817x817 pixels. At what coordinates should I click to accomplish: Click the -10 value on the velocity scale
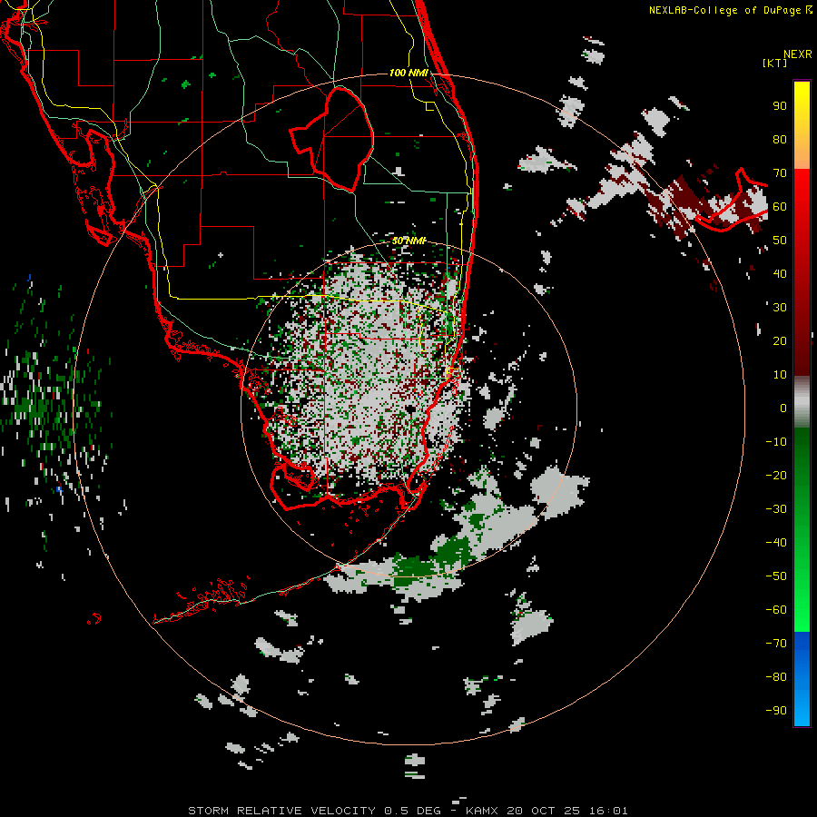pos(776,442)
